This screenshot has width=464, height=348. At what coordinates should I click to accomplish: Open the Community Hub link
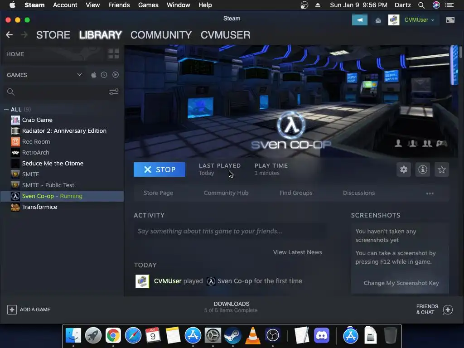[x=226, y=193]
